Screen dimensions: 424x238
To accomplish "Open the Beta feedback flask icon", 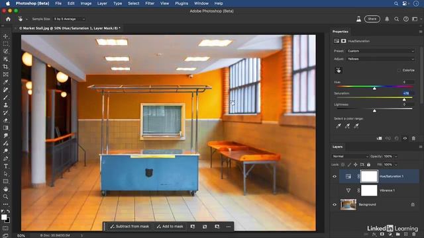I will pos(358,19).
